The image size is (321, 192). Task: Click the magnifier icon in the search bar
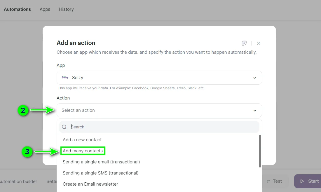pos(64,127)
